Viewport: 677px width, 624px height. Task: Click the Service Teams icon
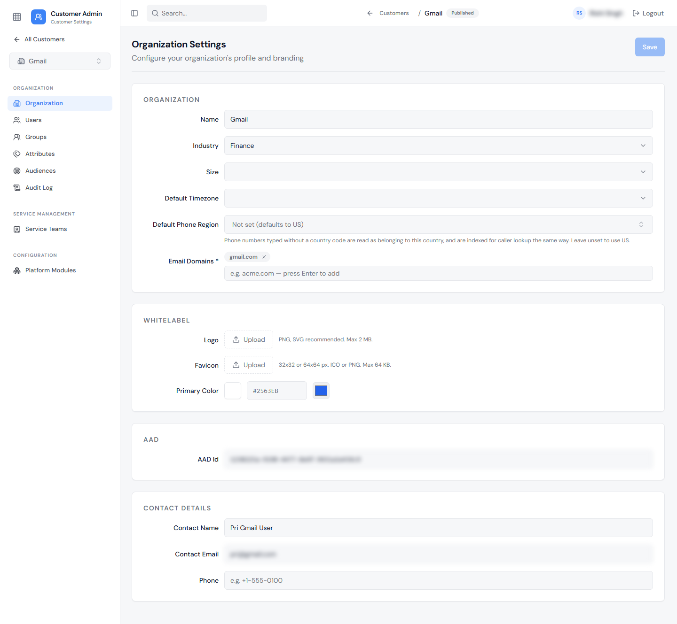(x=17, y=229)
